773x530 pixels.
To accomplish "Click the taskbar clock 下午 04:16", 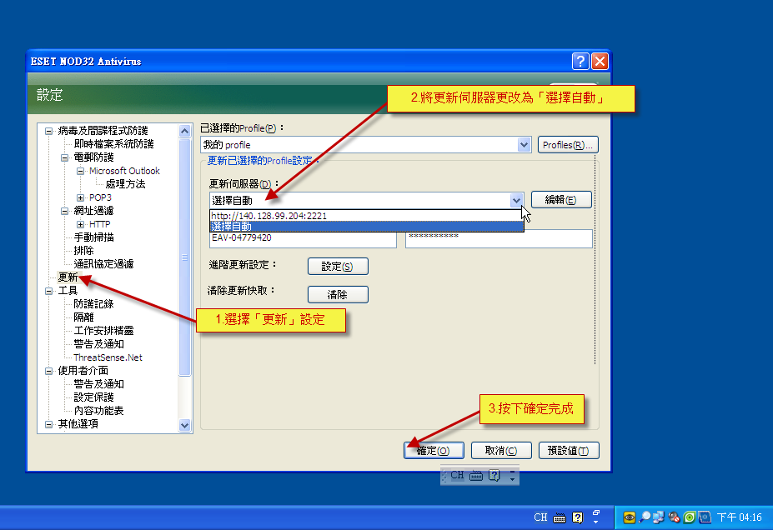I will click(x=739, y=517).
